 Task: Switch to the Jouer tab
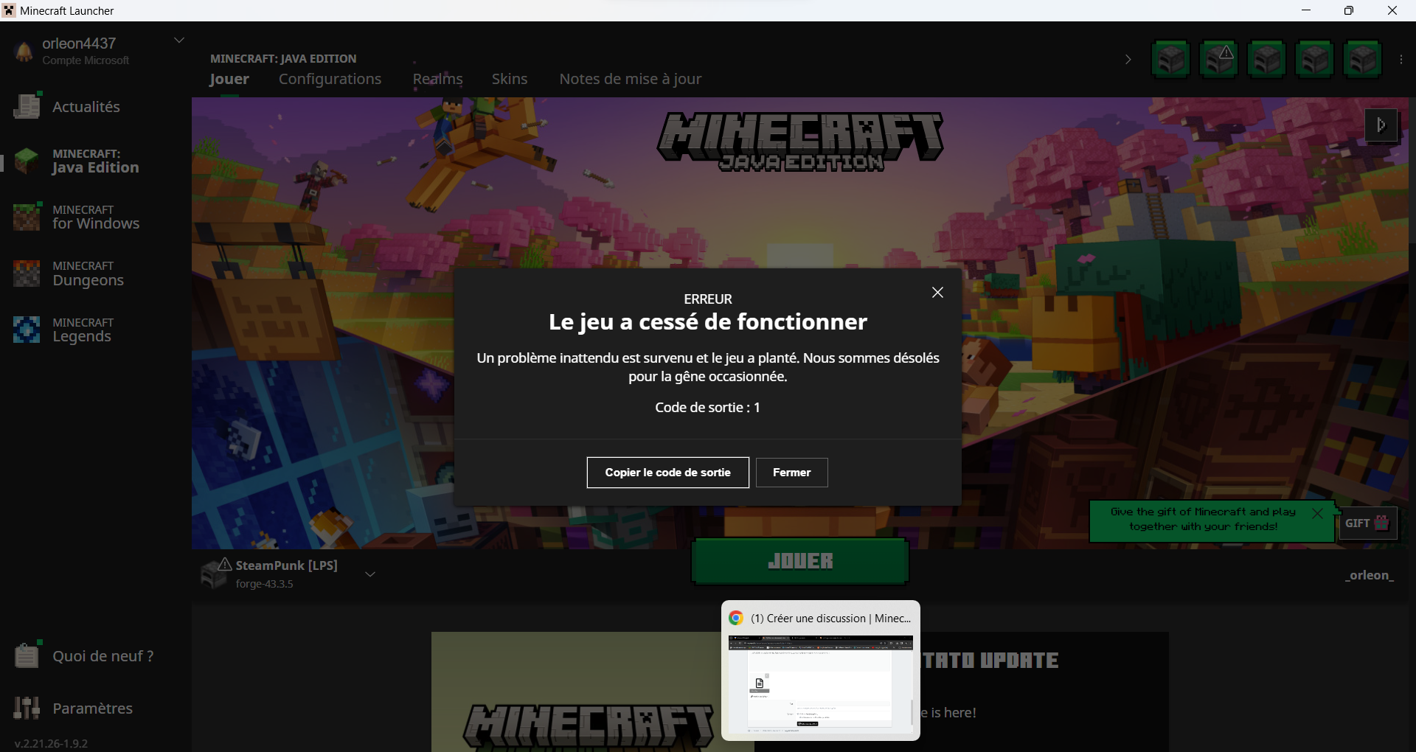coord(229,79)
